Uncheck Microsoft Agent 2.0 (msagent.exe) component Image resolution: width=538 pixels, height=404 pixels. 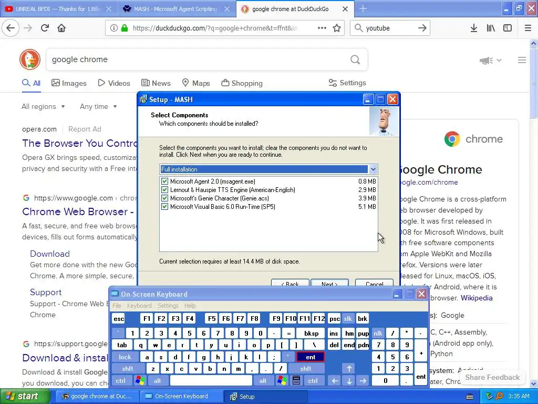(x=164, y=181)
